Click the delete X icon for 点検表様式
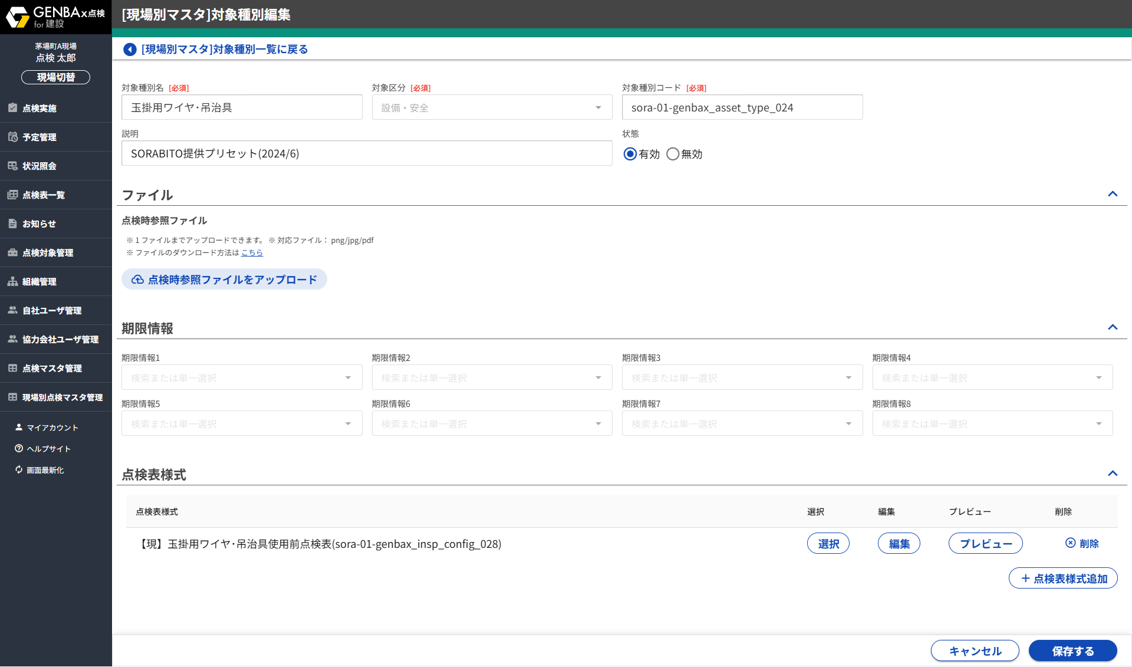Image resolution: width=1132 pixels, height=667 pixels. click(1070, 543)
